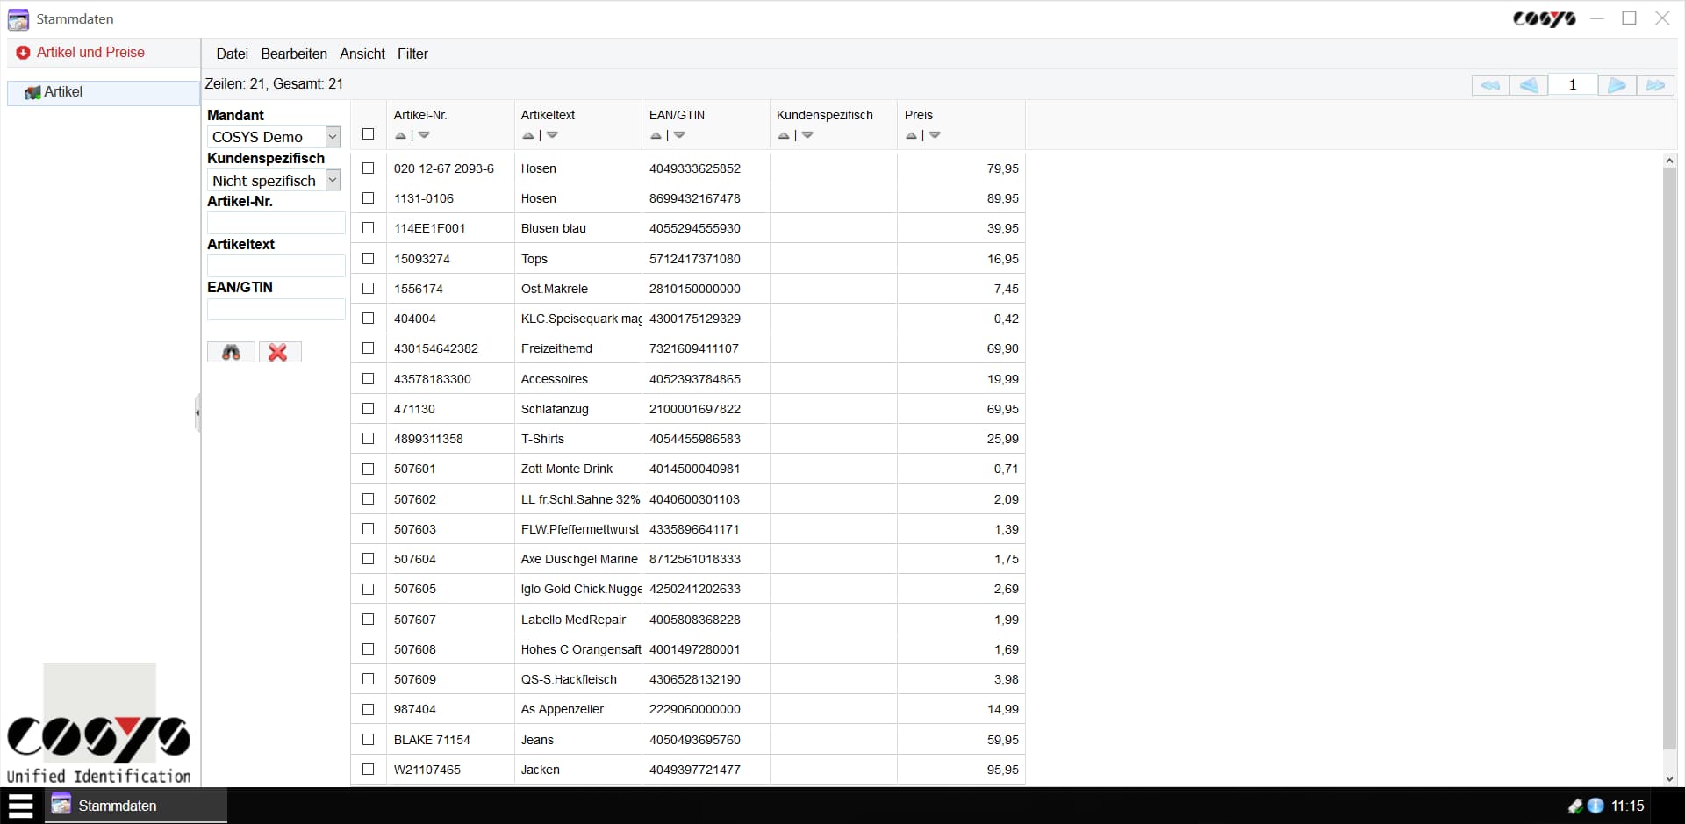The width and height of the screenshot is (1685, 824).
Task: Click article number 43578183300
Action: [433, 379]
